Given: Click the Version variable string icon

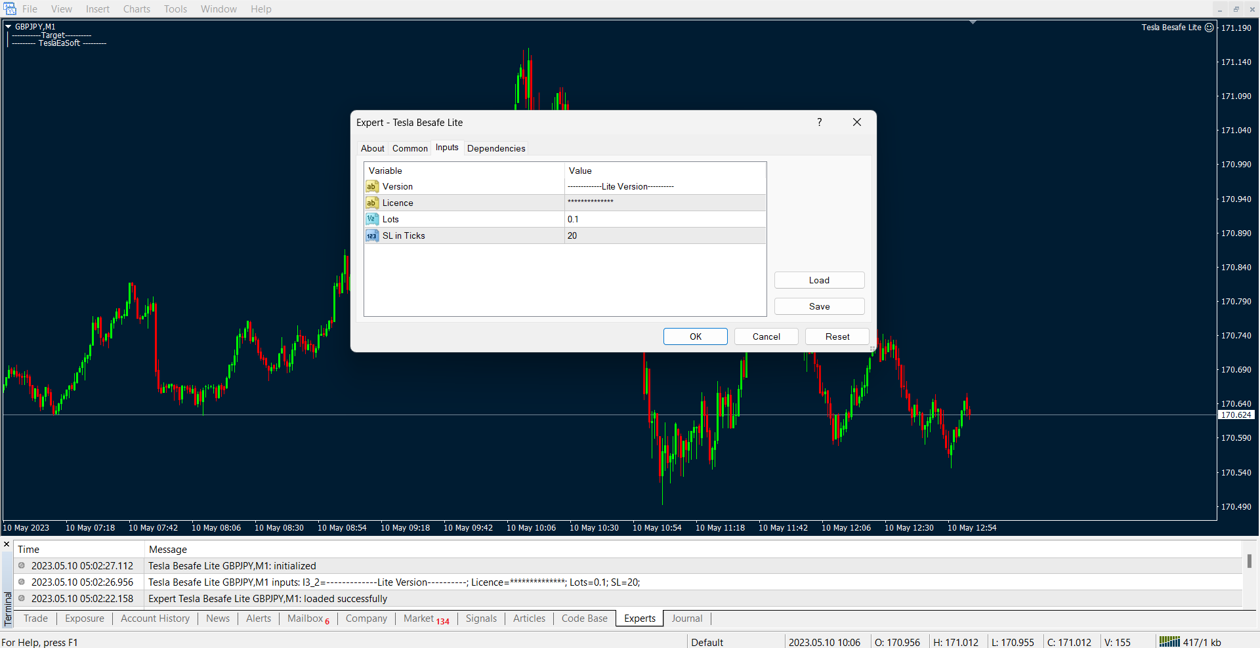Looking at the screenshot, I should tap(372, 187).
